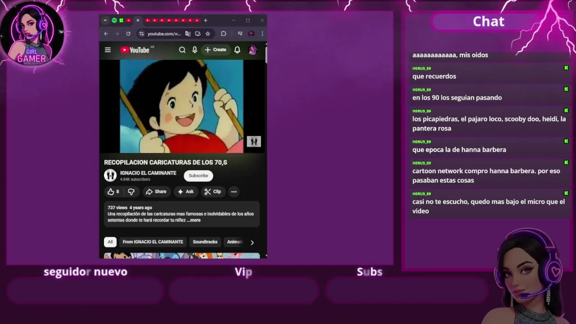Open the tab search dropdown arrow in Chrome
Viewport: 576px width, 324px height.
pyautogui.click(x=105, y=20)
